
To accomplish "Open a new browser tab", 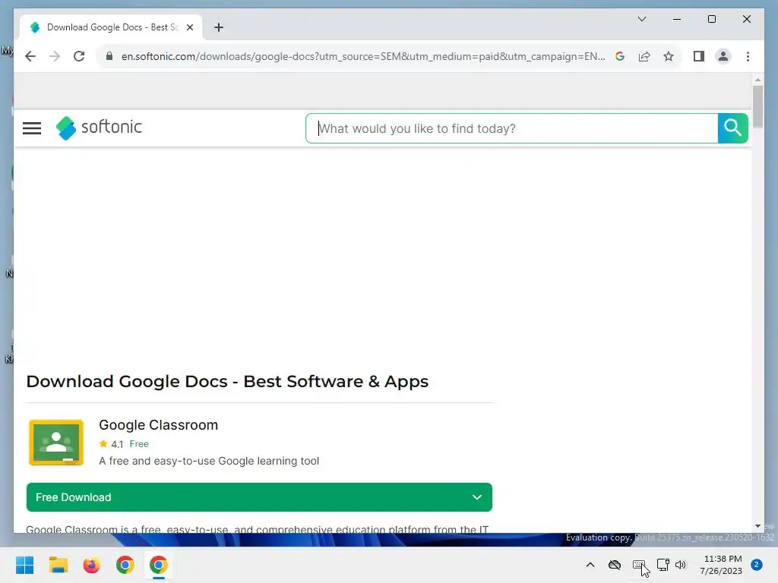I will (219, 27).
